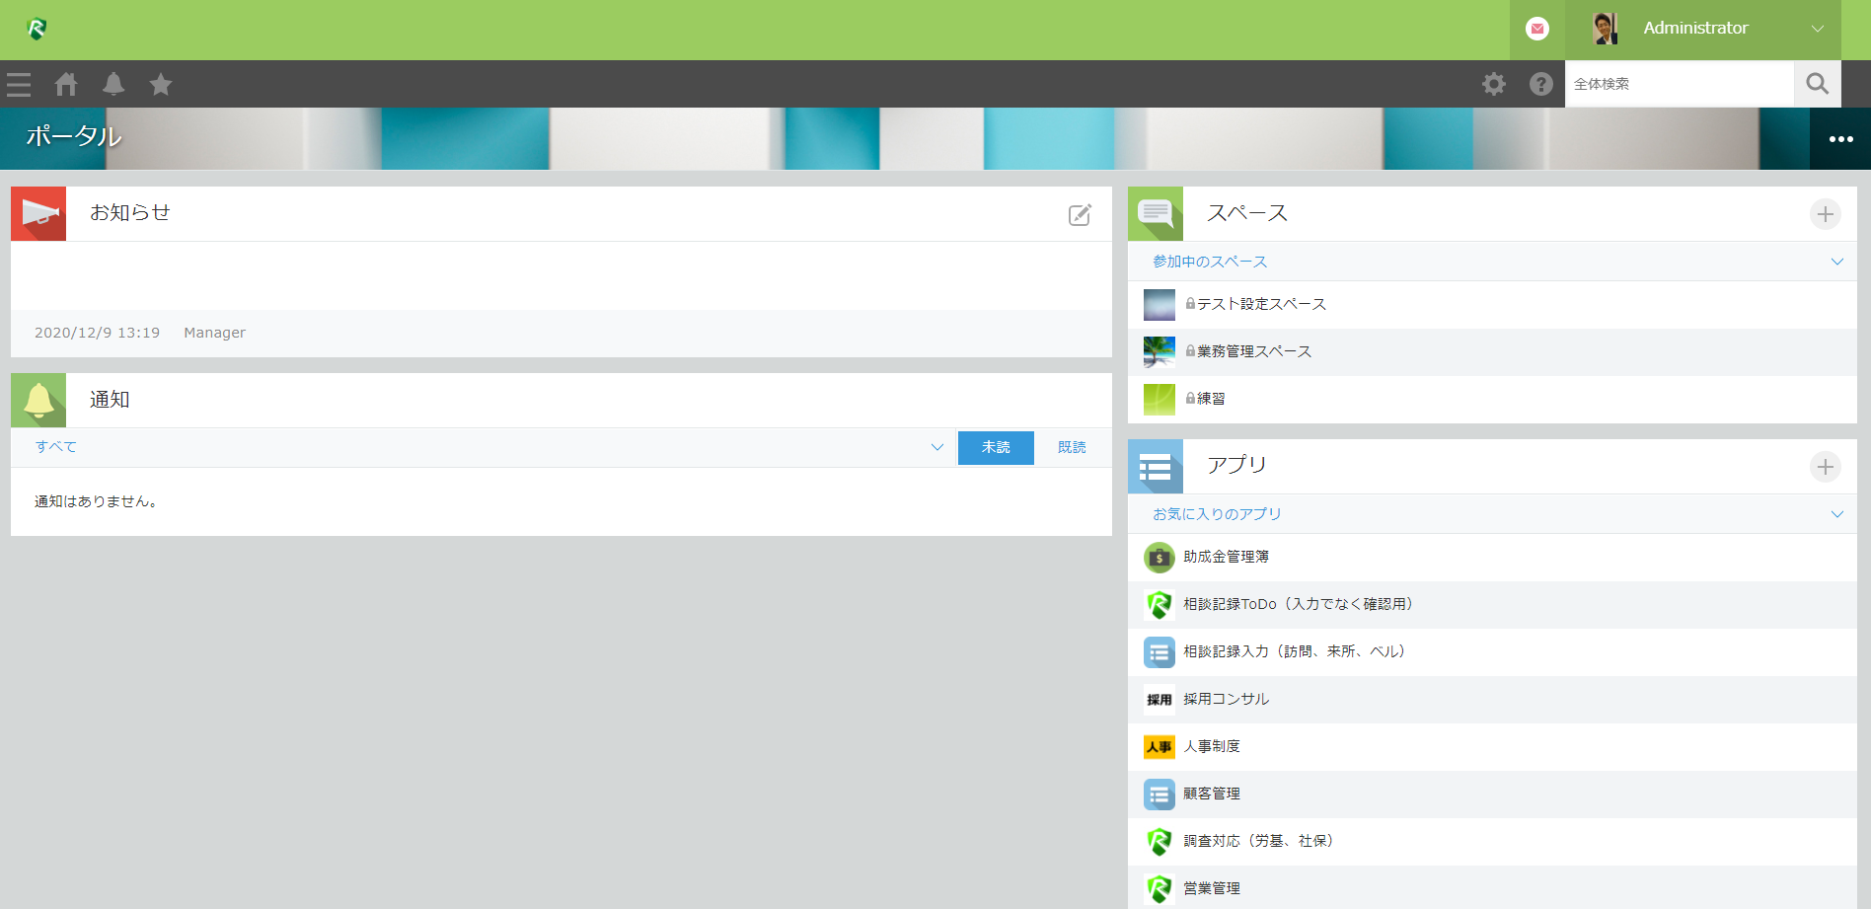The height and width of the screenshot is (909, 1871).
Task: Expand the お気に入りのアプリ dropdown
Action: point(1836,514)
